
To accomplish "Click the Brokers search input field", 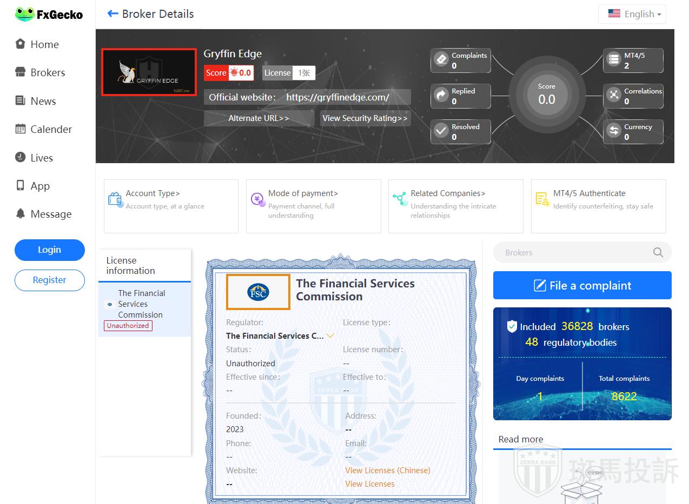I will click(x=573, y=252).
